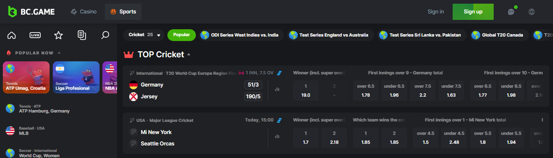Viewport: 553px width, 158px height.
Task: Select the Sports tab
Action: [x=123, y=12]
